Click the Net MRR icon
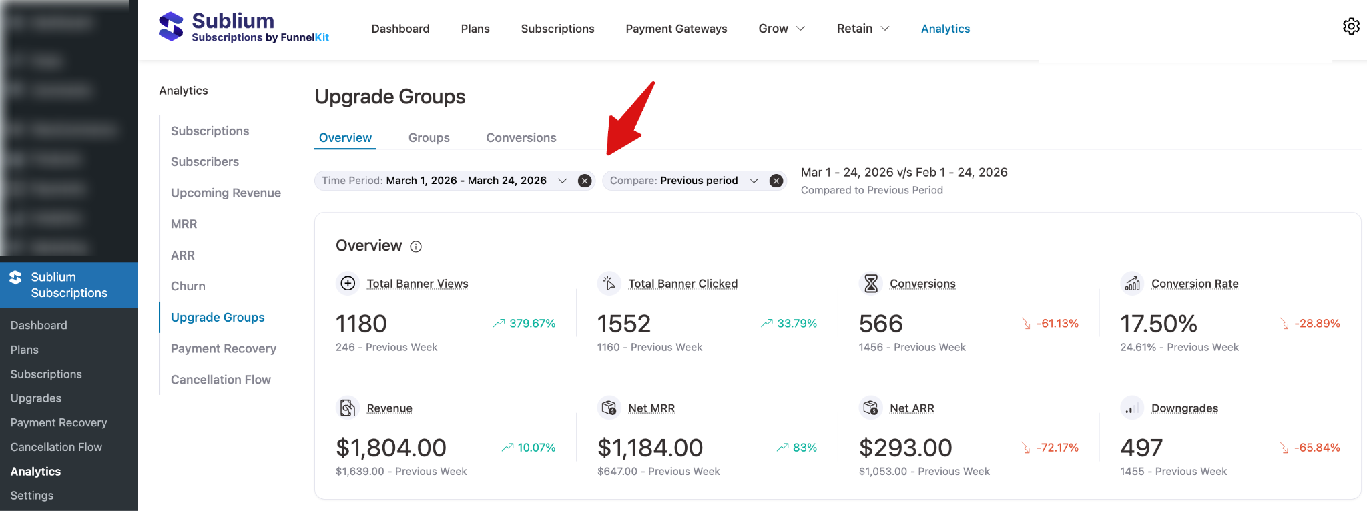Viewport: 1367px width, 511px height. [609, 408]
